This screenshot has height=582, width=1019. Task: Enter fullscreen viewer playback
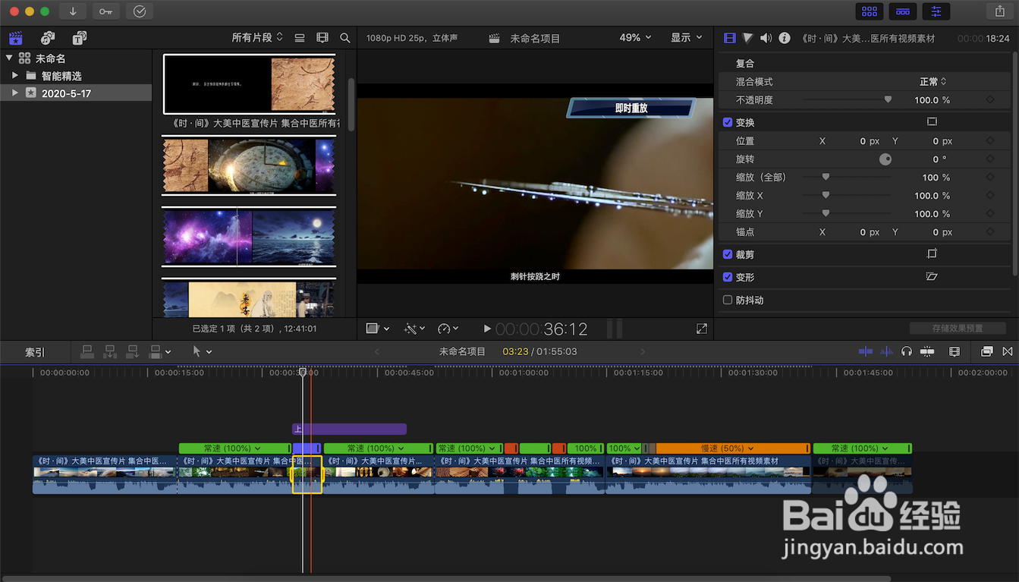[x=701, y=329]
